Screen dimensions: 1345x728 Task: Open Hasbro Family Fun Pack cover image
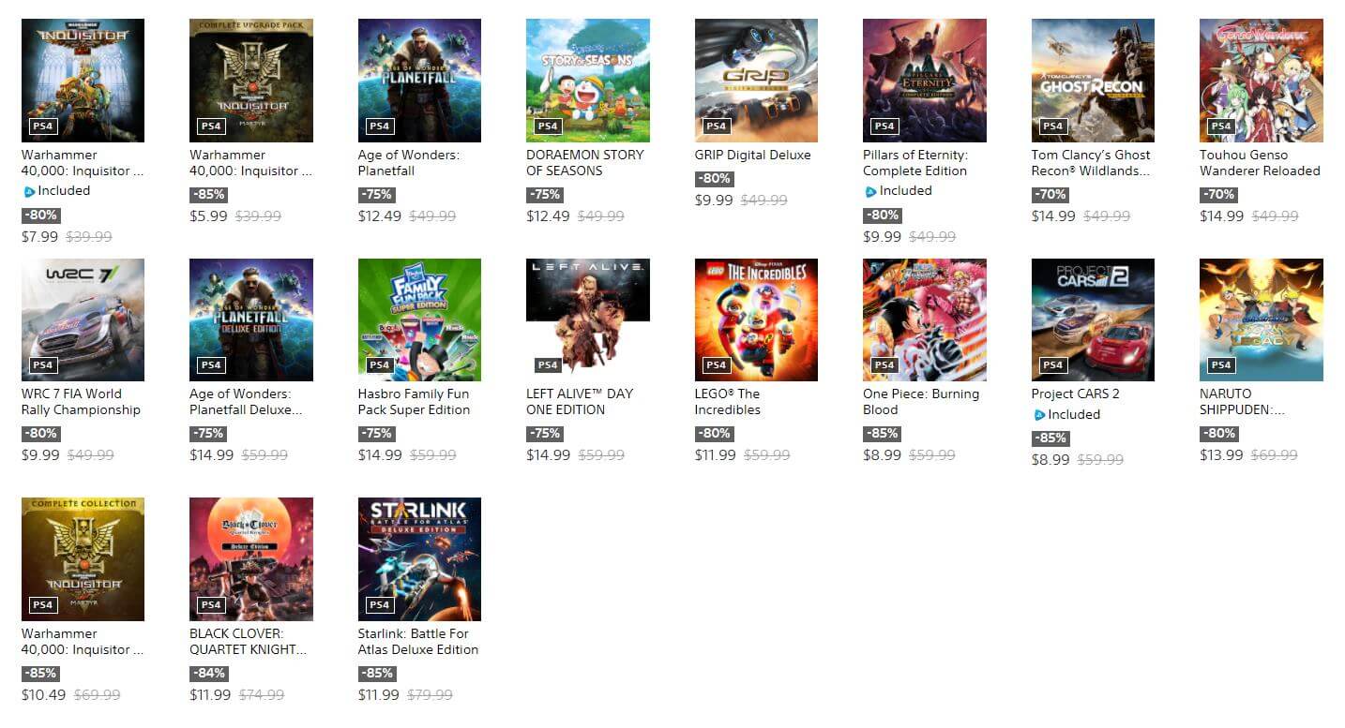tap(419, 320)
